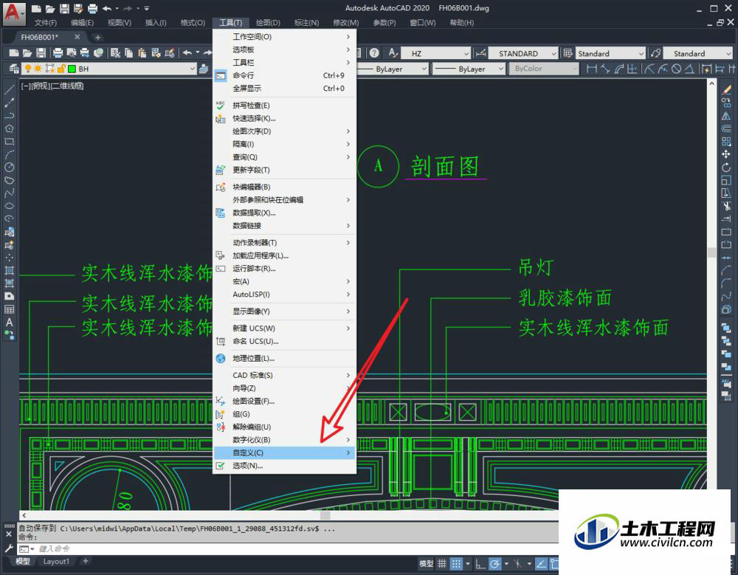
Task: Toggle BH layer on/off lightbulb
Action: pyautogui.click(x=28, y=69)
